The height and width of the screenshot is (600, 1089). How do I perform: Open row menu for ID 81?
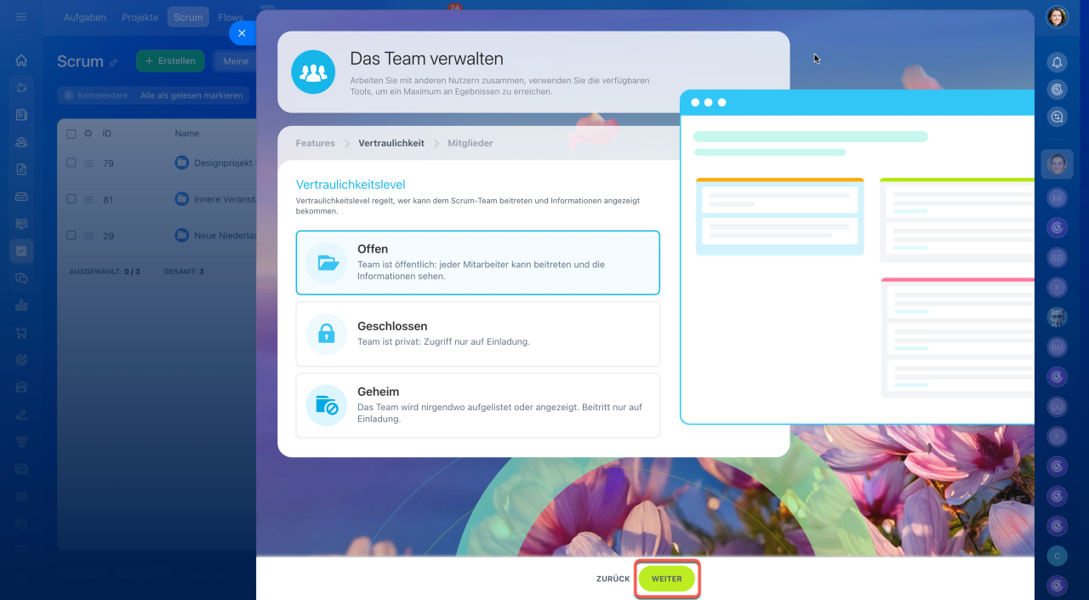pos(88,199)
